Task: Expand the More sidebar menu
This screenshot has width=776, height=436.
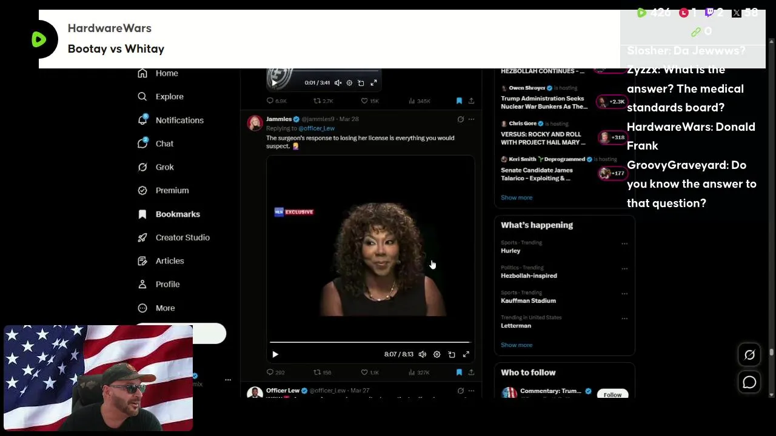Action: [x=156, y=308]
